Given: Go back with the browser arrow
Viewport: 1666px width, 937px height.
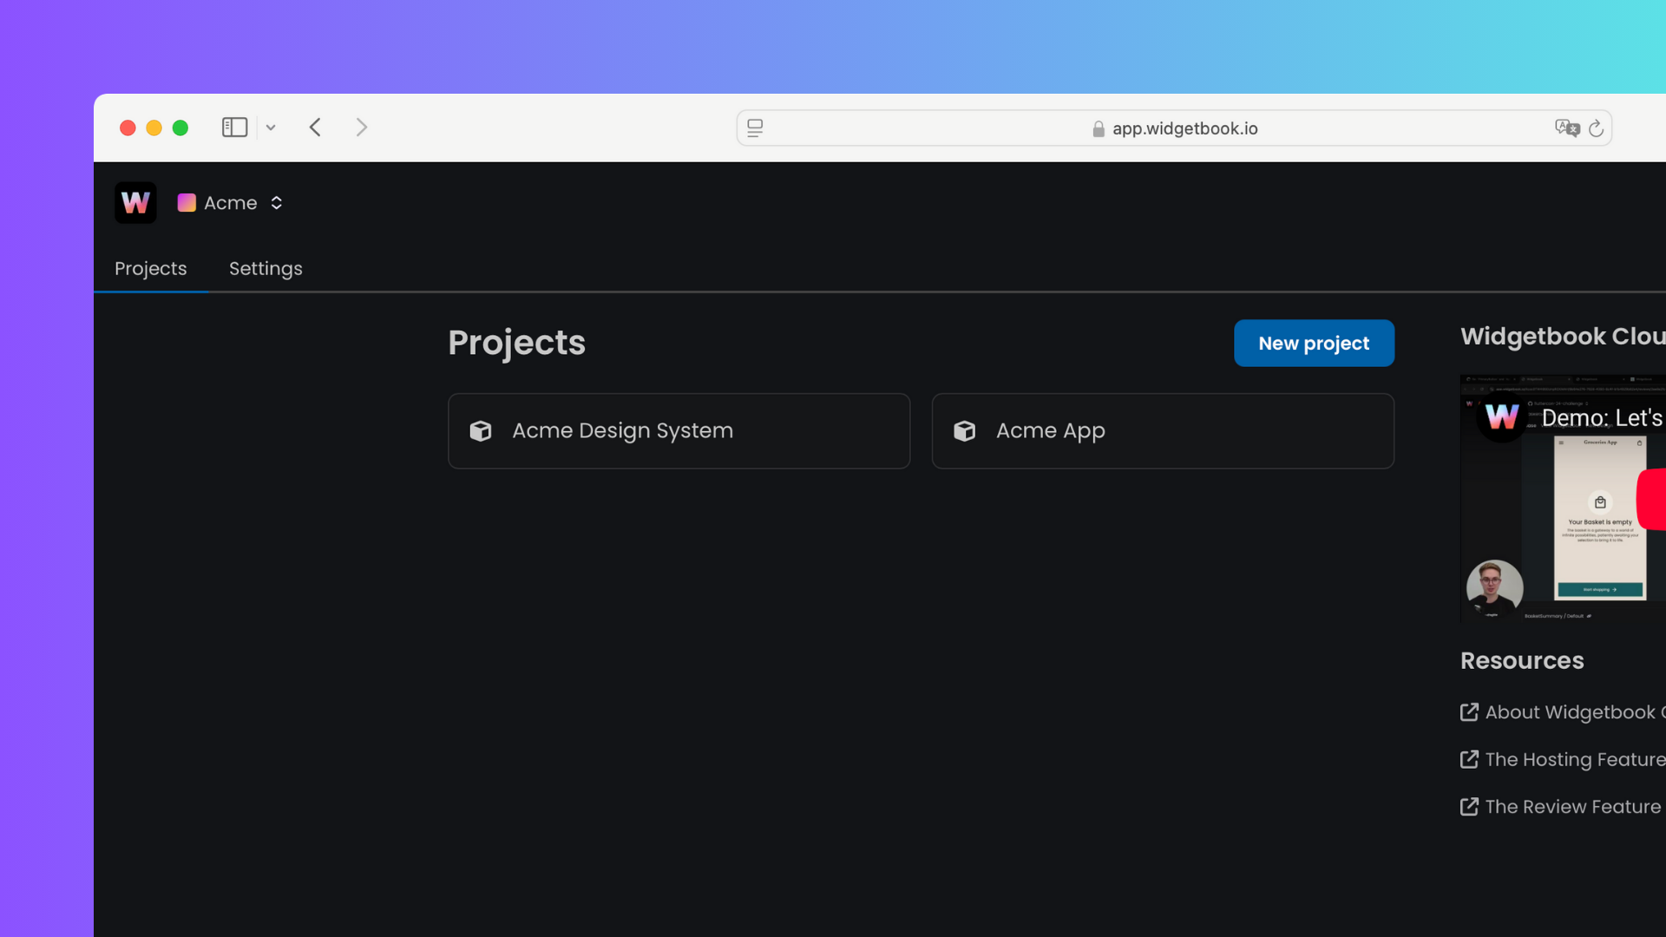Looking at the screenshot, I should tap(315, 128).
